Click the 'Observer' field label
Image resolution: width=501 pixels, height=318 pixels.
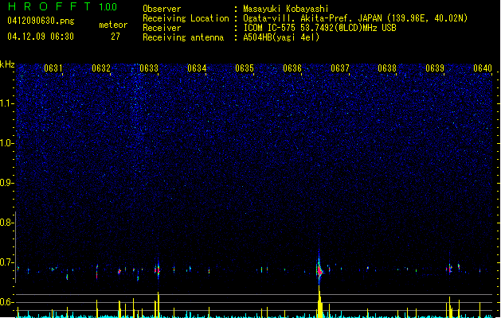[x=162, y=9]
